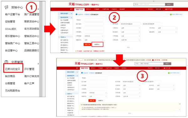Click the 批量导出 button in page marked 2

coord(97,44)
